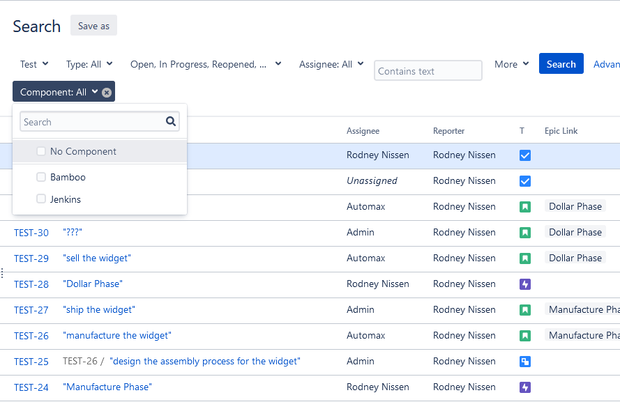
Task: Enable the Jenkins component checkbox
Action: point(41,200)
